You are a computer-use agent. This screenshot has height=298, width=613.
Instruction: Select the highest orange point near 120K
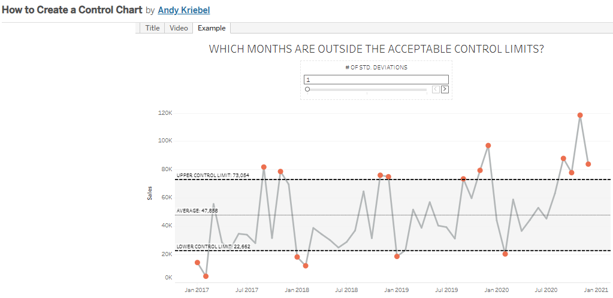(580, 115)
